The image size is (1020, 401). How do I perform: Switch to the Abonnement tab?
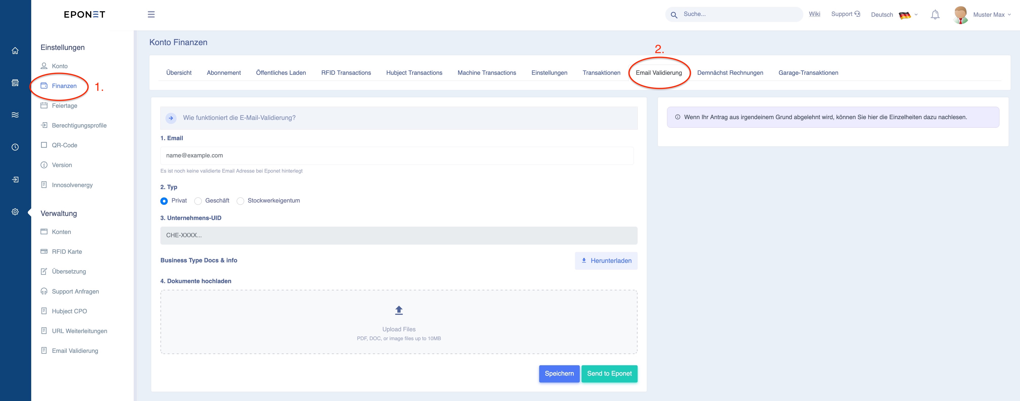(223, 73)
